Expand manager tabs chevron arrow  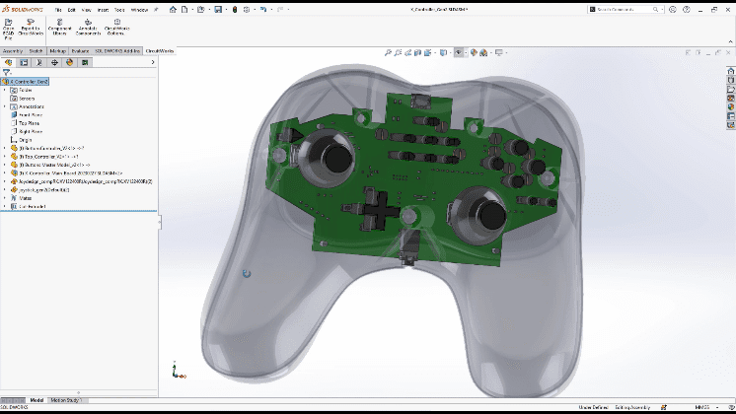tap(153, 62)
